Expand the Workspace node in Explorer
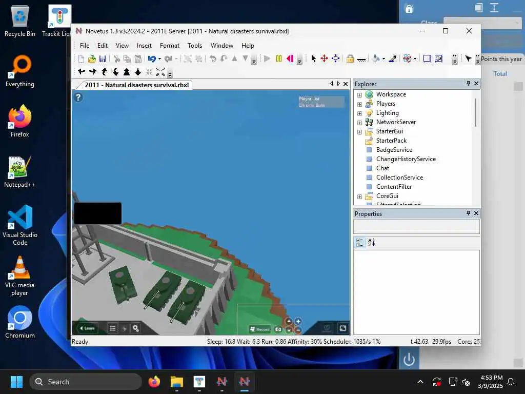The height and width of the screenshot is (394, 525). point(359,95)
